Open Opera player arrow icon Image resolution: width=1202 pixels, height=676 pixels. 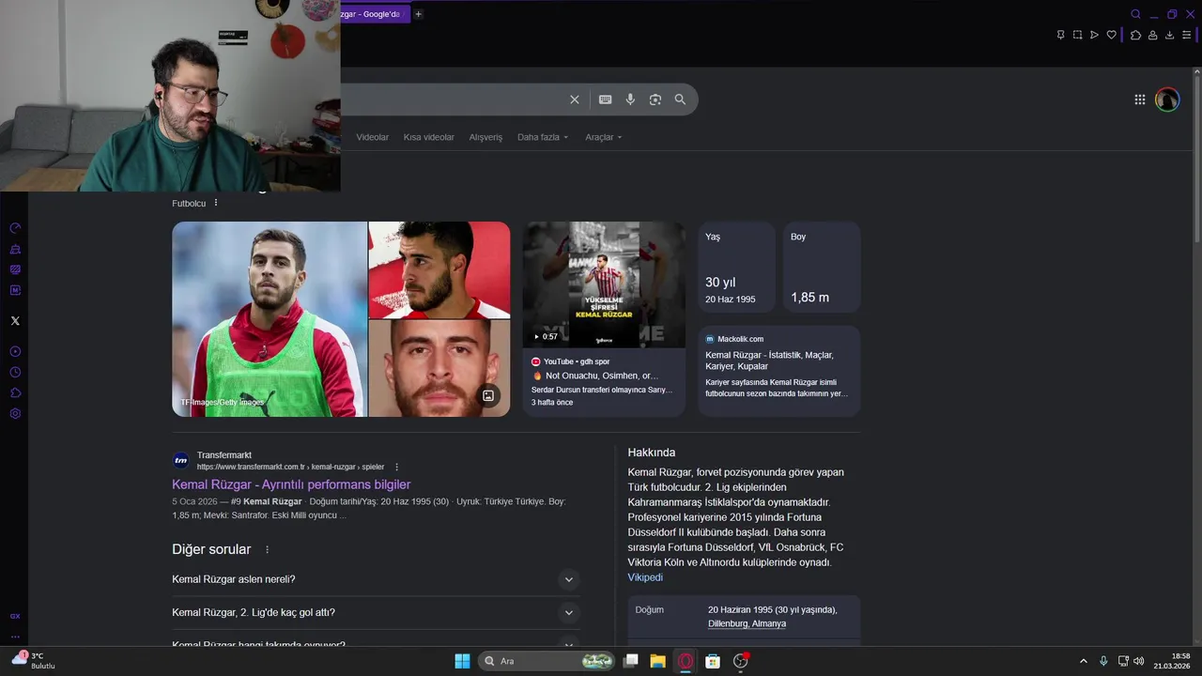1094,35
